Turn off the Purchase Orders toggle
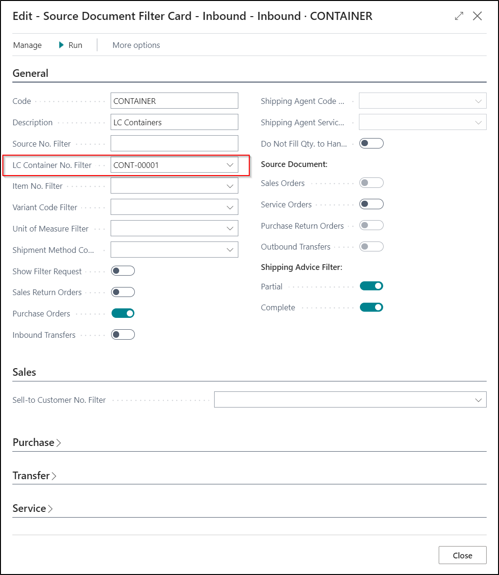 123,313
